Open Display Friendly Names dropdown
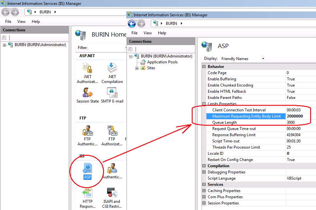Viewport: 316px width, 210px height. [263, 59]
